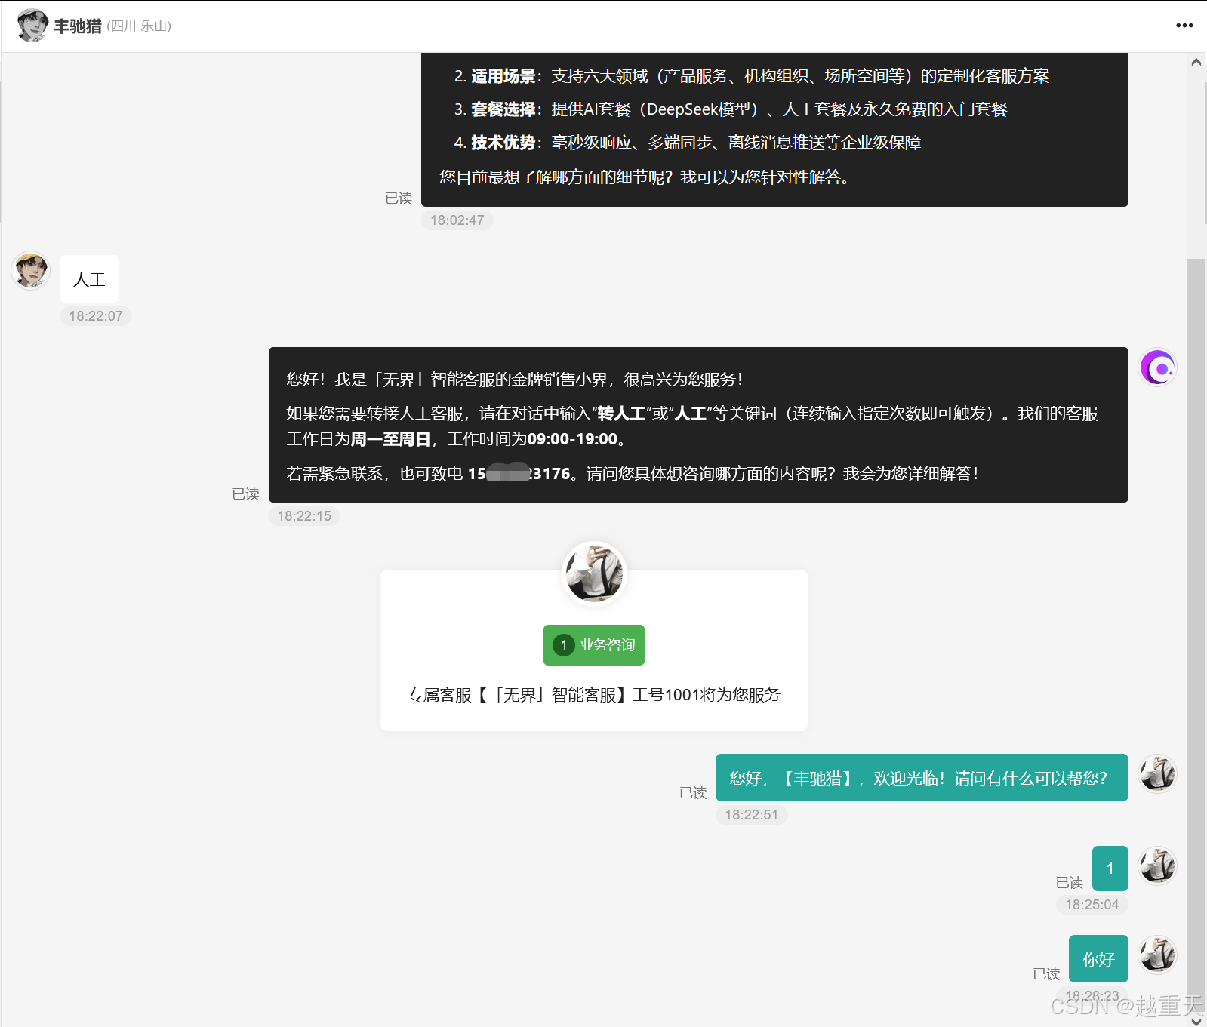Viewport: 1207px width, 1027px height.
Task: Click 已读 status beside the 欢迎光临 message
Action: click(x=693, y=793)
